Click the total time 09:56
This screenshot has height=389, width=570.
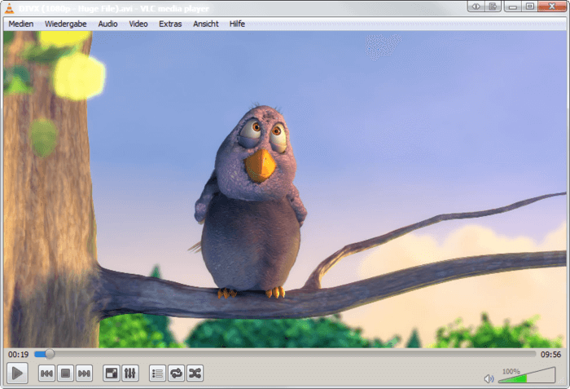coord(550,355)
